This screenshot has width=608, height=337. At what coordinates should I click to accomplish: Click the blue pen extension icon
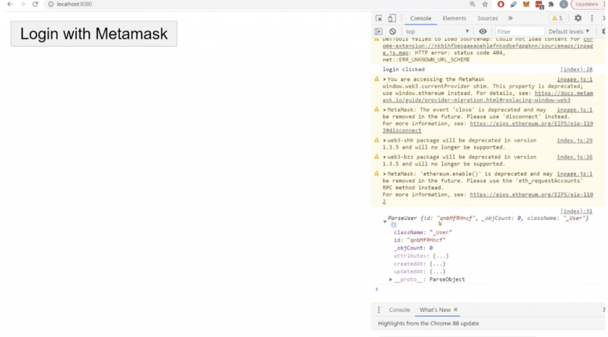click(x=514, y=4)
